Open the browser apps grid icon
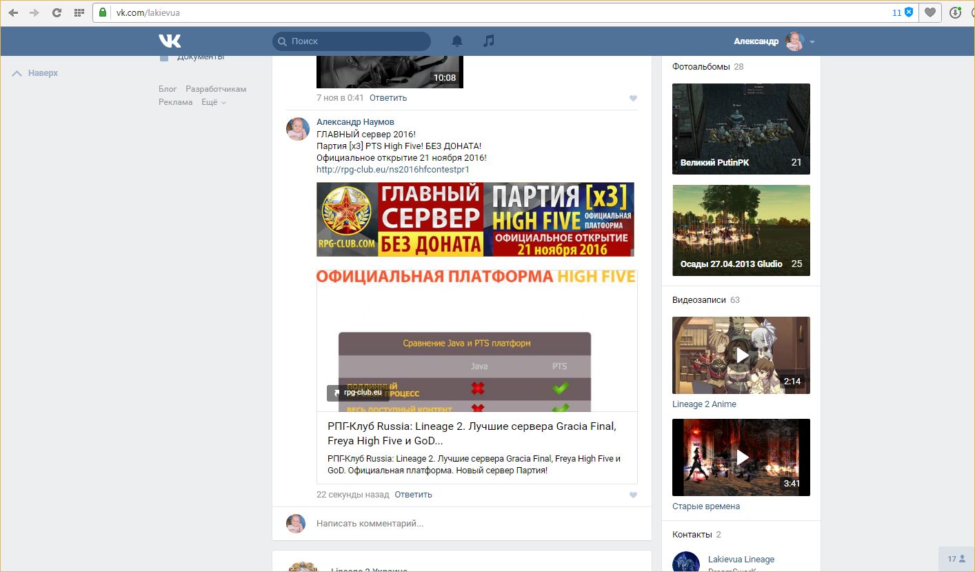This screenshot has width=975, height=572. tap(79, 12)
